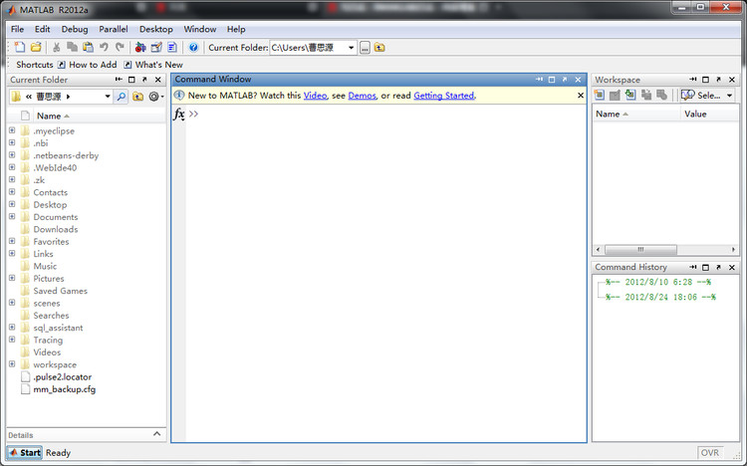Open MATLAB help with the blue question icon

coord(193,47)
